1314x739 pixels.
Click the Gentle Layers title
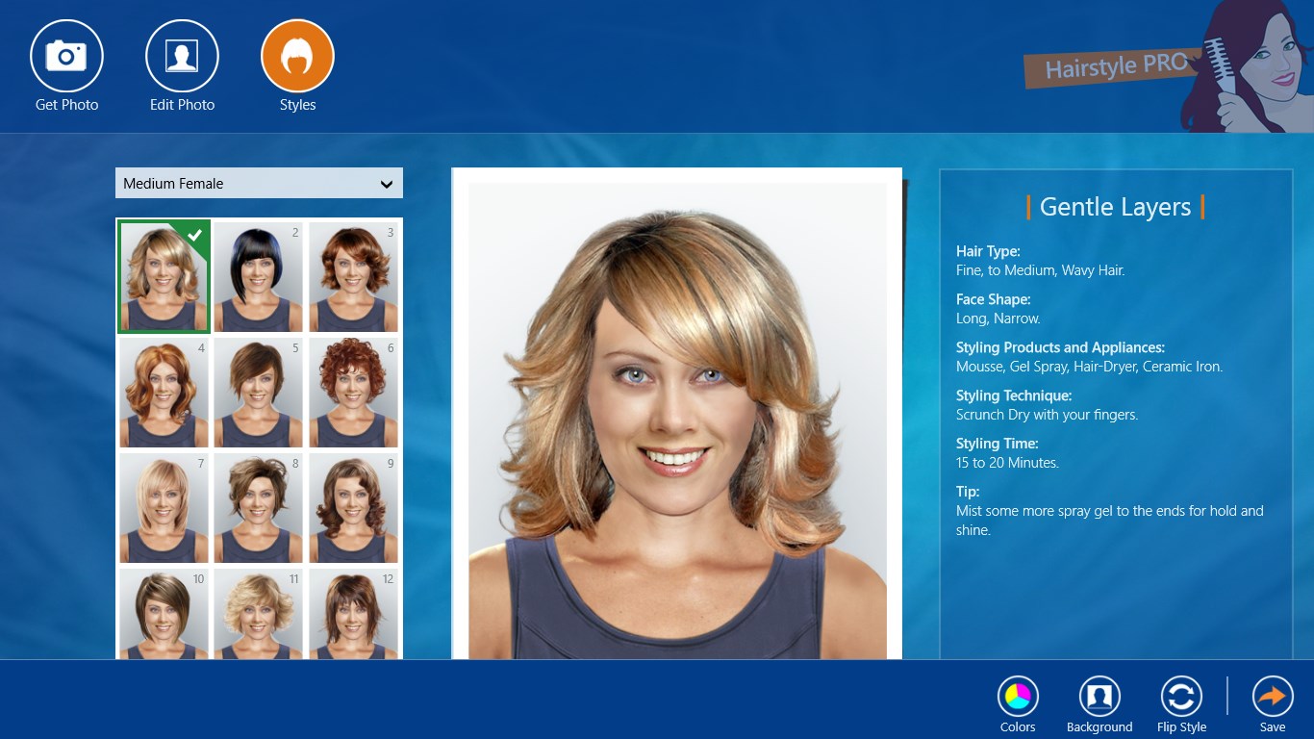[x=1116, y=206]
